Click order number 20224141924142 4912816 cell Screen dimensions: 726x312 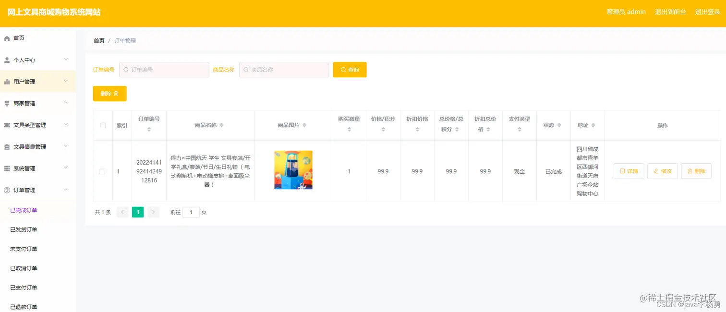click(149, 171)
